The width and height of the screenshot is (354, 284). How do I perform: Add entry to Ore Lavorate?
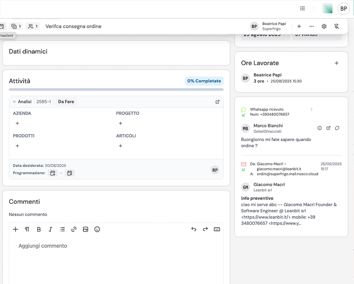coord(336,63)
